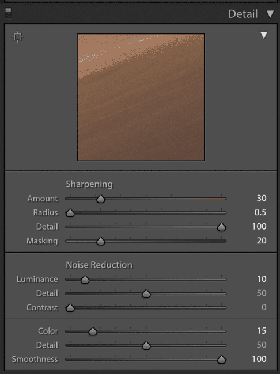The height and width of the screenshot is (374, 280).
Task: Click the Luminance value 10
Action: (262, 279)
